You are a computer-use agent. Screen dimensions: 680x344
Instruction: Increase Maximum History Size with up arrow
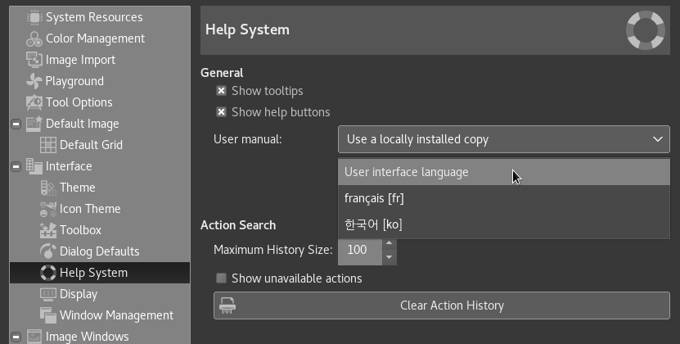pos(390,243)
